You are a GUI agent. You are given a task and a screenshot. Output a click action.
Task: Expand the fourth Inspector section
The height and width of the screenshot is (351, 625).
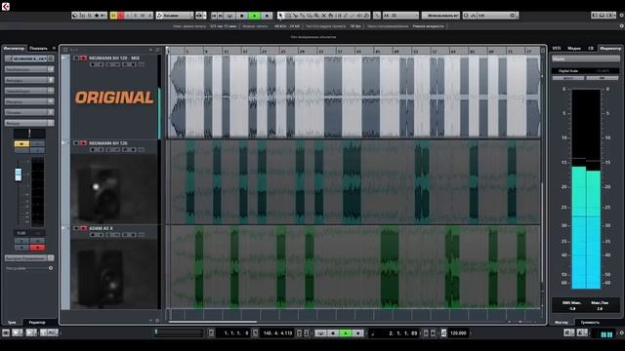(x=29, y=101)
